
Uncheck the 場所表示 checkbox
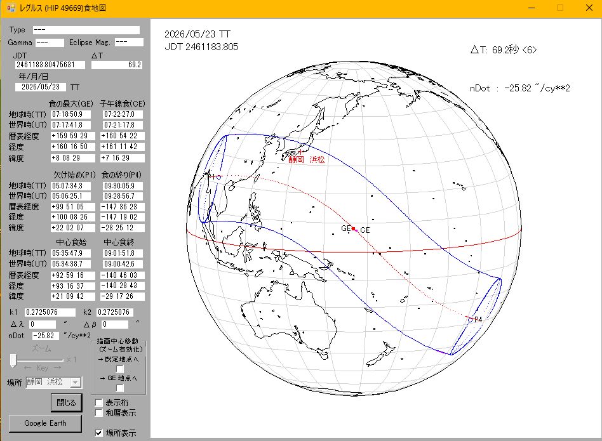pos(99,433)
